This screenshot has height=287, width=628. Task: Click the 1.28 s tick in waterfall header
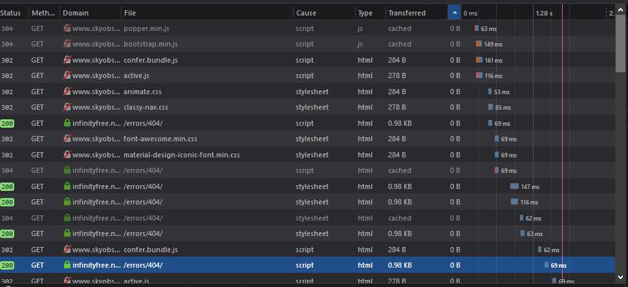pyautogui.click(x=544, y=13)
